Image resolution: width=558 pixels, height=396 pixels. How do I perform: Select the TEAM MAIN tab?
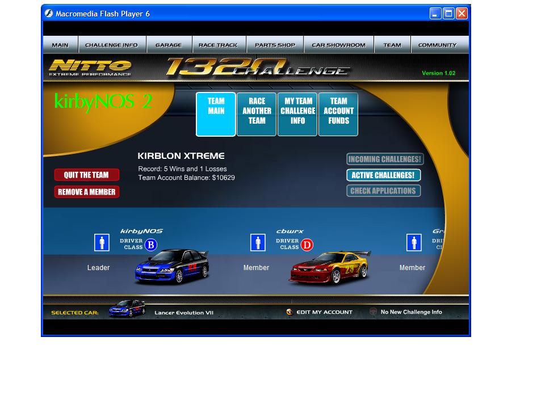pos(216,114)
